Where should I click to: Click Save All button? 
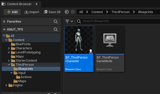pyautogui.click(x=52, y=12)
